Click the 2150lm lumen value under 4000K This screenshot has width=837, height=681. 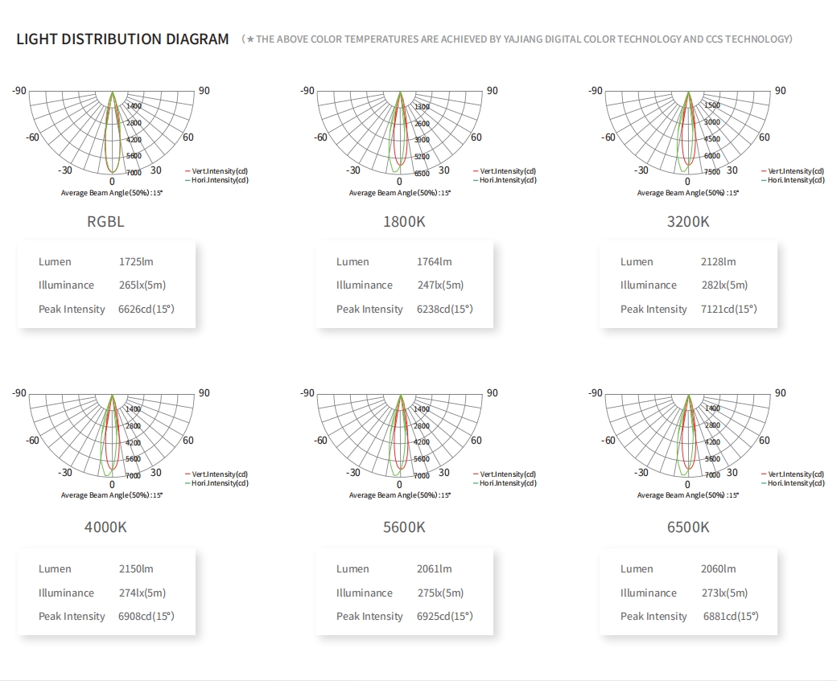[135, 569]
